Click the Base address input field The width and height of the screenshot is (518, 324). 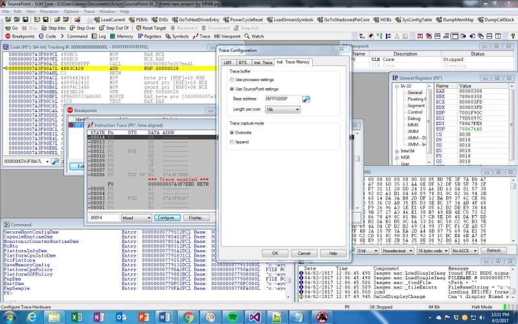coord(282,99)
